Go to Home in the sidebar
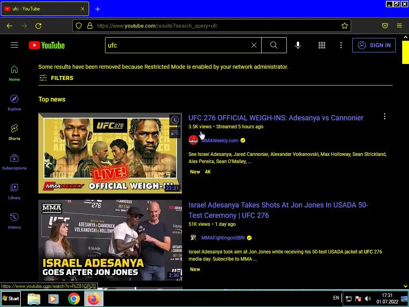The height and width of the screenshot is (307, 409). coord(14,74)
